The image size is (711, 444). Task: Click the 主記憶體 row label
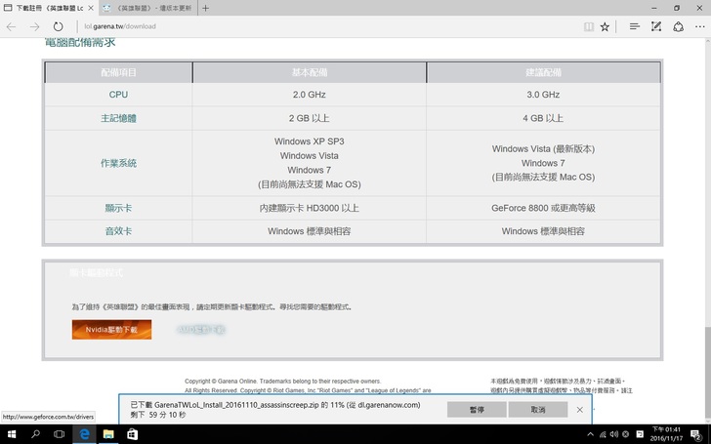(118, 118)
